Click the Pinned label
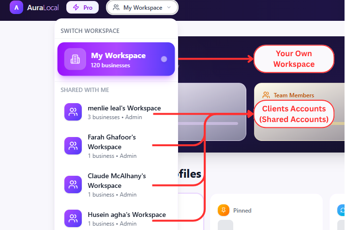 click(242, 211)
